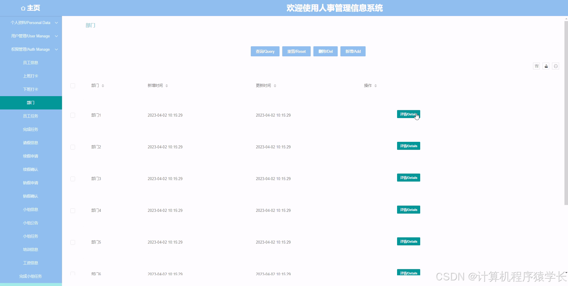Expand the 用户管理/User Manage section

pos(31,36)
